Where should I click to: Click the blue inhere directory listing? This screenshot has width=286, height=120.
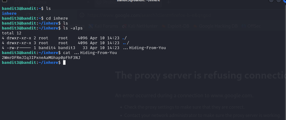click(9, 14)
